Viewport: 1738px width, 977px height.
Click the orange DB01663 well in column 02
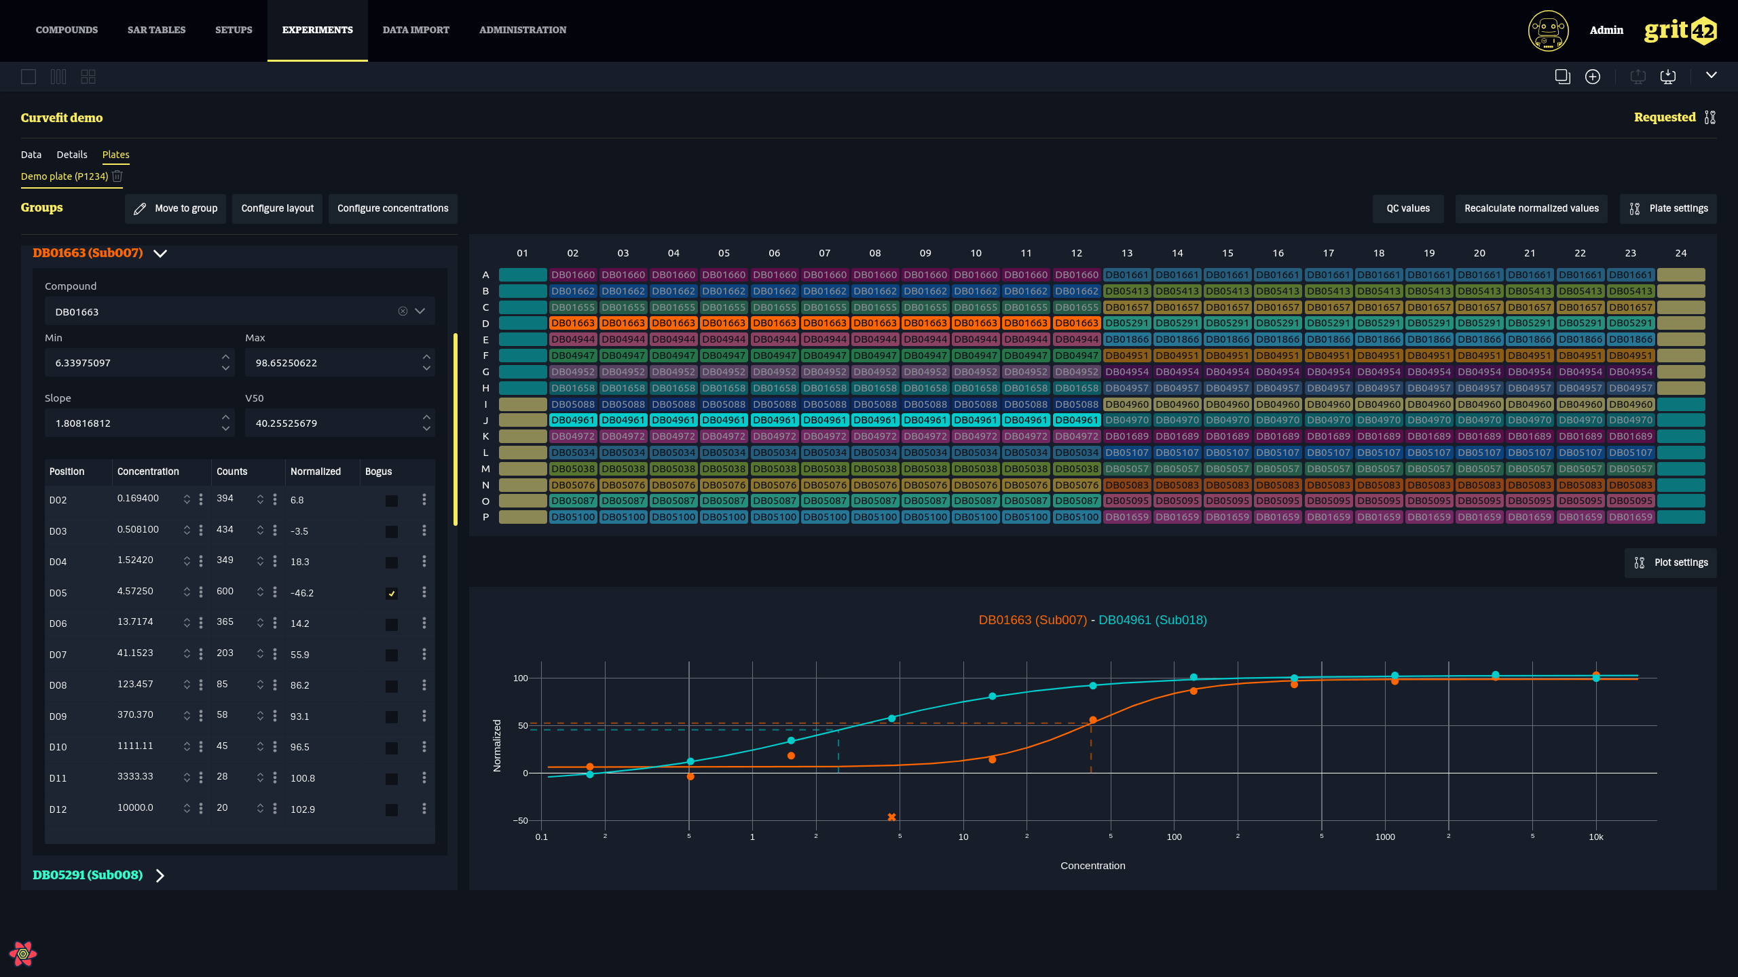tap(573, 323)
